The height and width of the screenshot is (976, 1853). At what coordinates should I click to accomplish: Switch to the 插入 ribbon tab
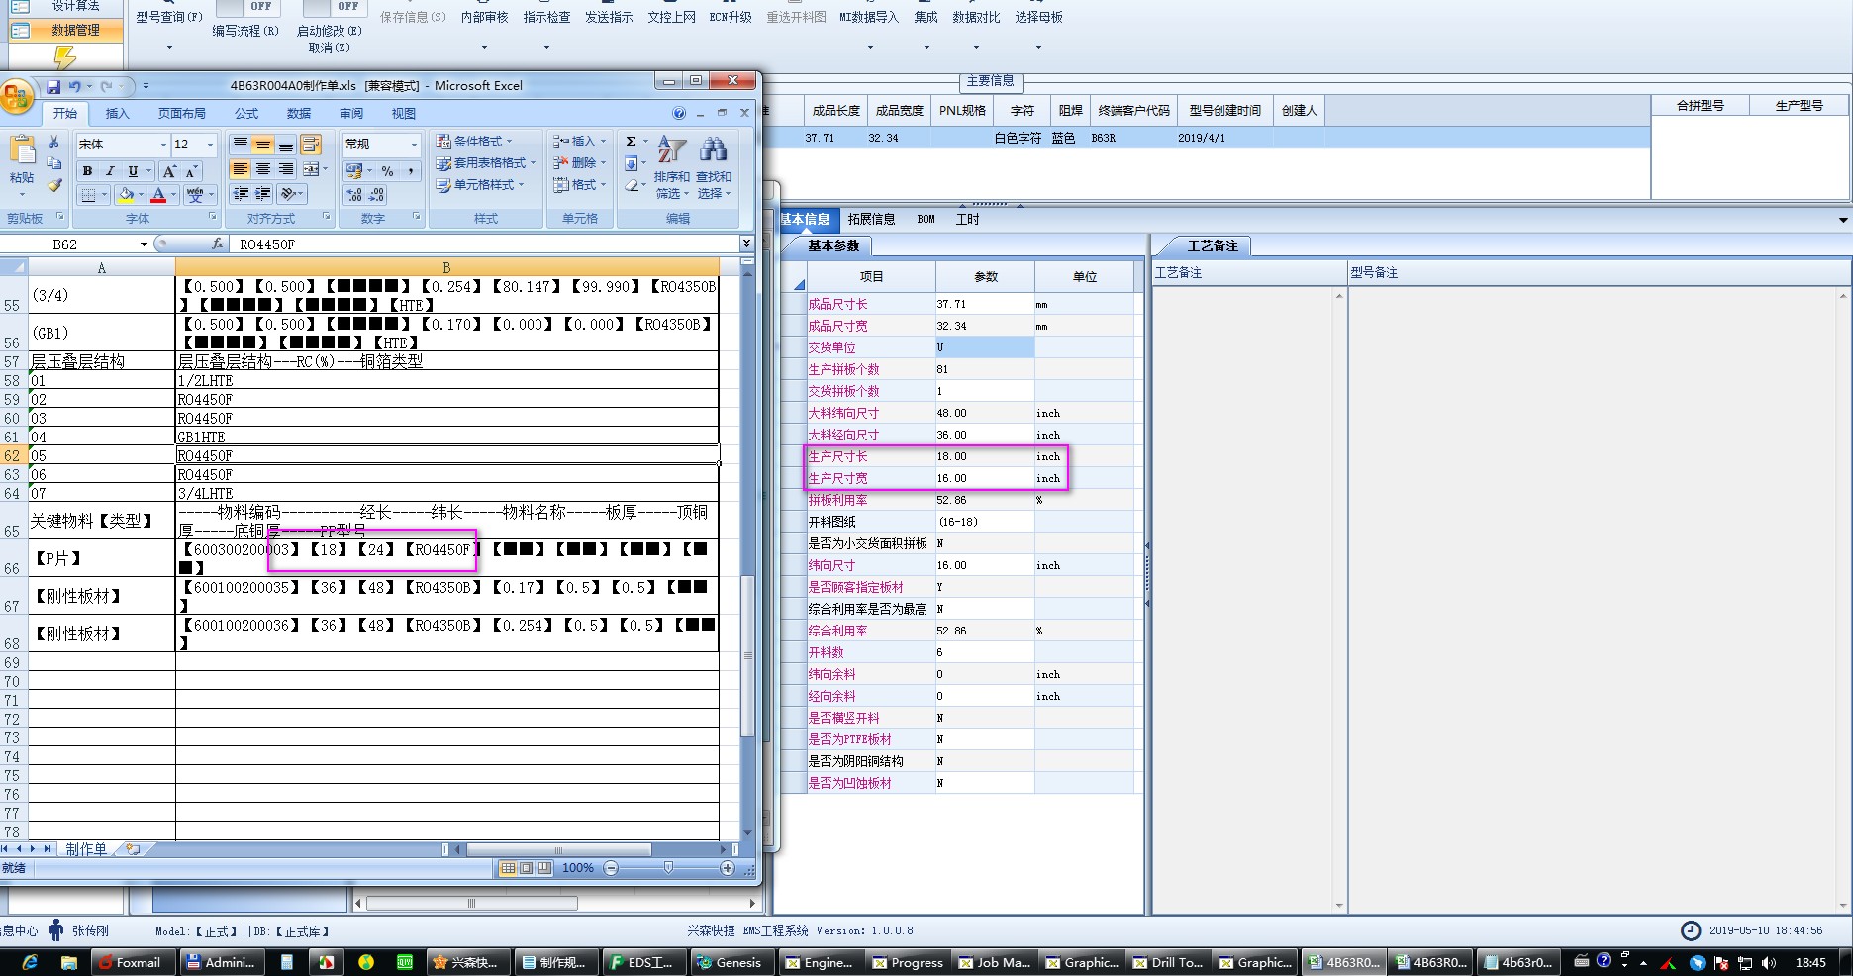point(117,114)
